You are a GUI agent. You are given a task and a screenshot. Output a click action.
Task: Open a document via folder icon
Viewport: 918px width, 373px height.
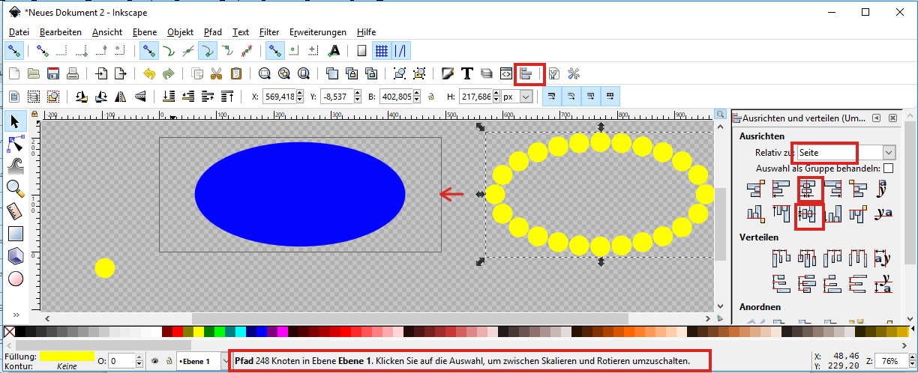(33, 73)
